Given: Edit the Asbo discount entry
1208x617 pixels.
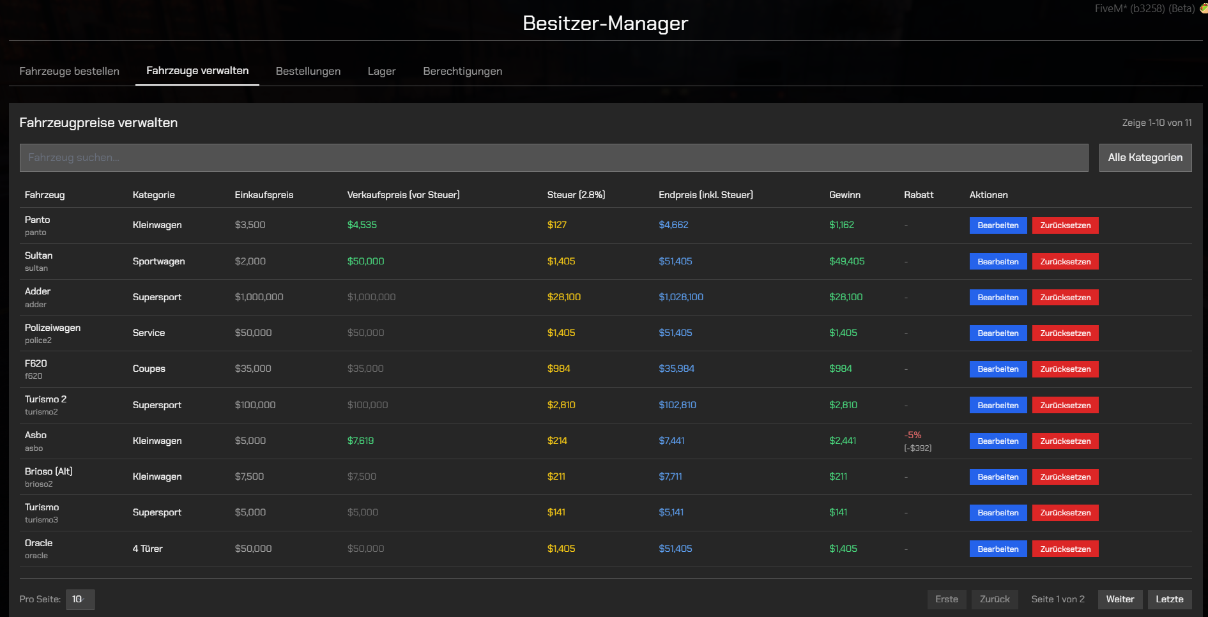Looking at the screenshot, I should coord(997,441).
